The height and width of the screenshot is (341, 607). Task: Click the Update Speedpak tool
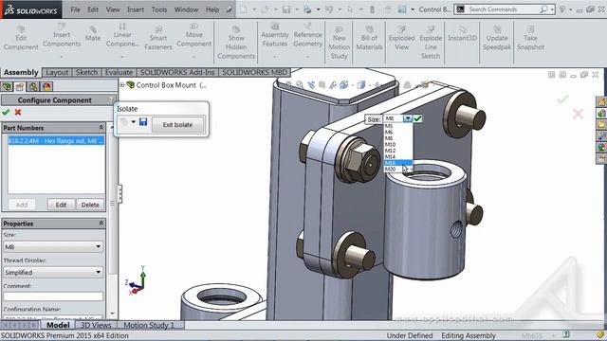(x=497, y=38)
